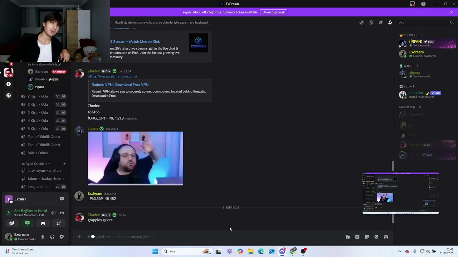The height and width of the screenshot is (257, 458).
Task: Select Exdream in the KURUCU member list
Action: (x=427, y=54)
